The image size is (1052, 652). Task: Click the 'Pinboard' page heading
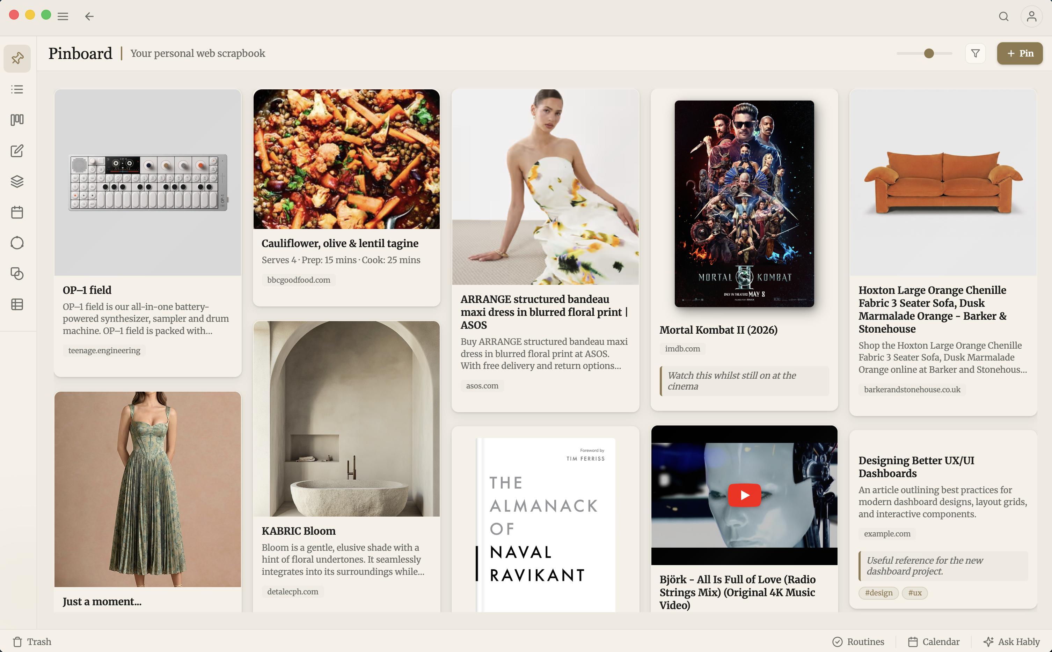point(80,53)
